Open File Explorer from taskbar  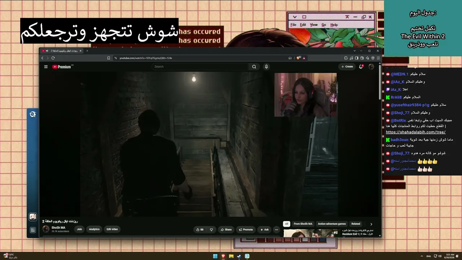(x=231, y=256)
